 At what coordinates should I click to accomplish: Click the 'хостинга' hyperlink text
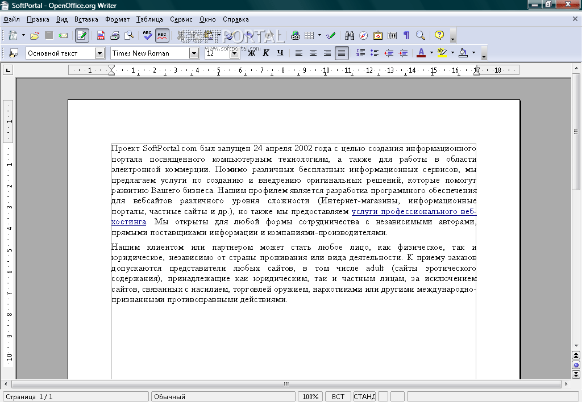coord(129,222)
